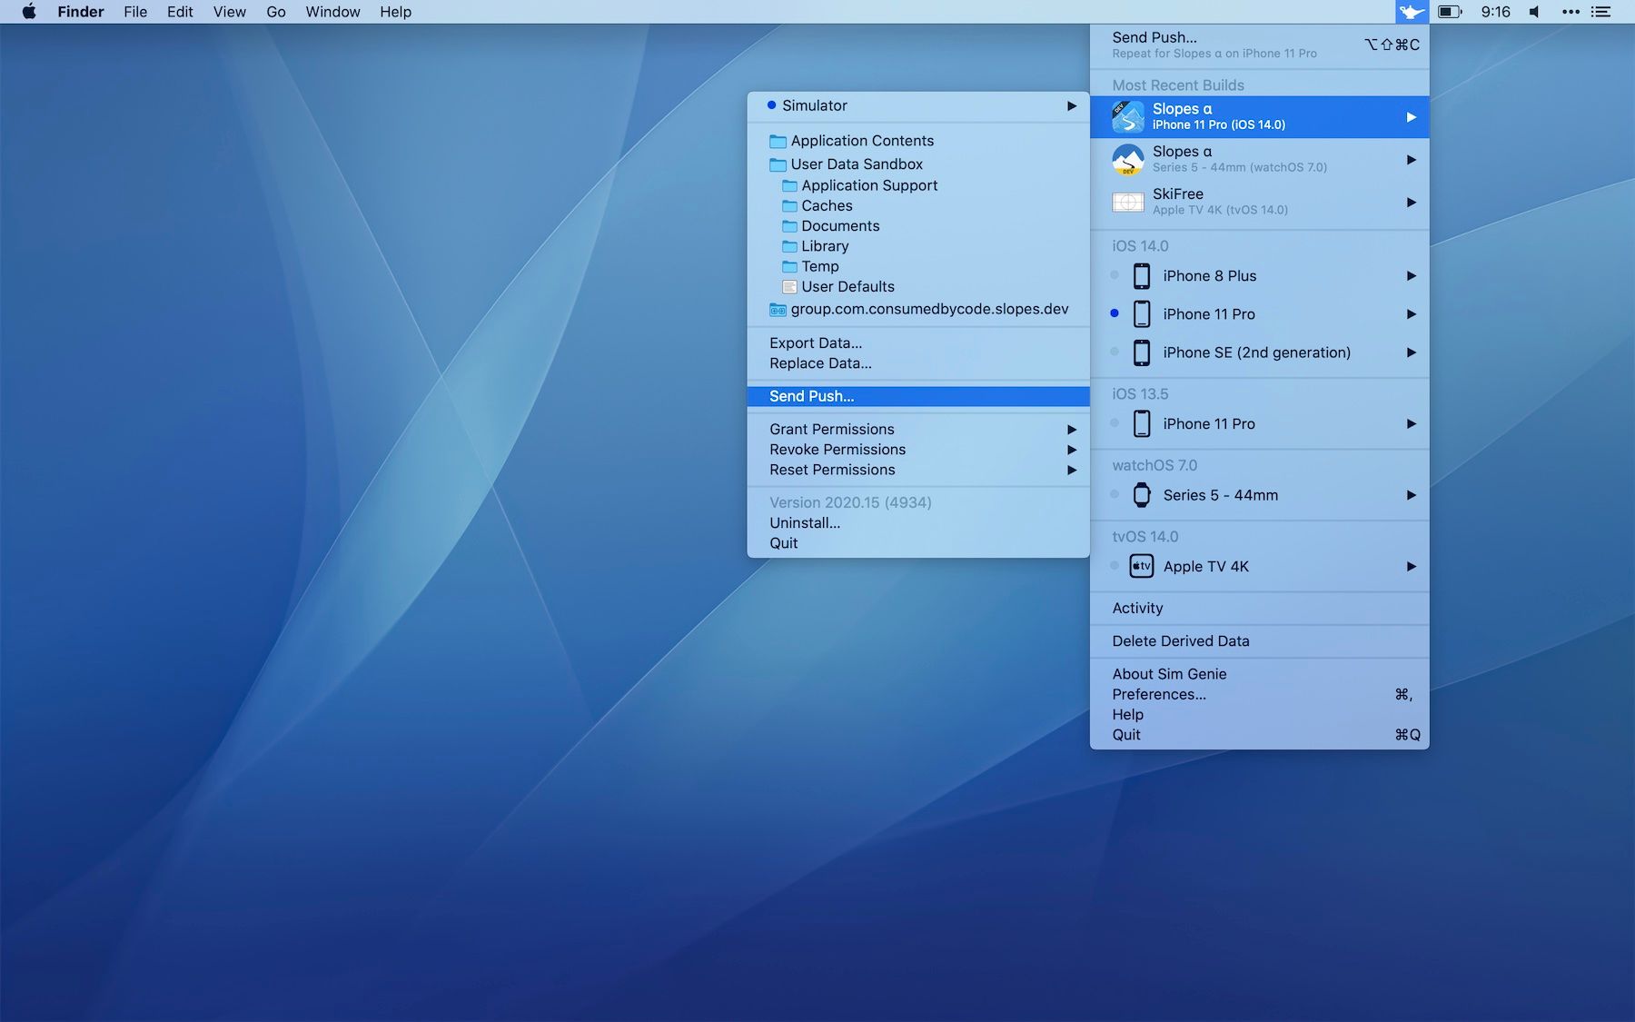Expand Reset Permissions submenu arrow
Viewport: 1635px width, 1022px height.
pyautogui.click(x=1072, y=471)
